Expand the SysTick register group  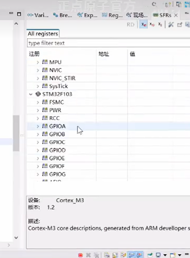(x=38, y=86)
